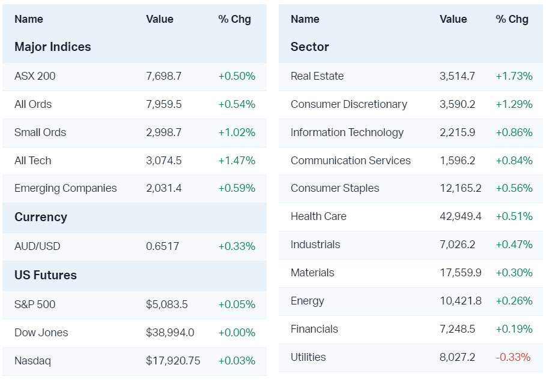Screen dimensions: 546x380
Task: Select the Consumer Discretionary sector
Action: click(348, 104)
